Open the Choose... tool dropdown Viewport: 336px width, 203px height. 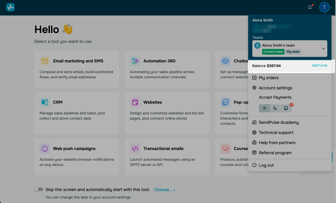point(165,190)
